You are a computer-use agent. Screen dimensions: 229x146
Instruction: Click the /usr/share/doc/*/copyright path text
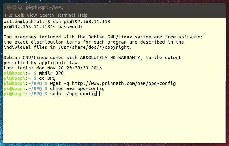(x=95, y=47)
